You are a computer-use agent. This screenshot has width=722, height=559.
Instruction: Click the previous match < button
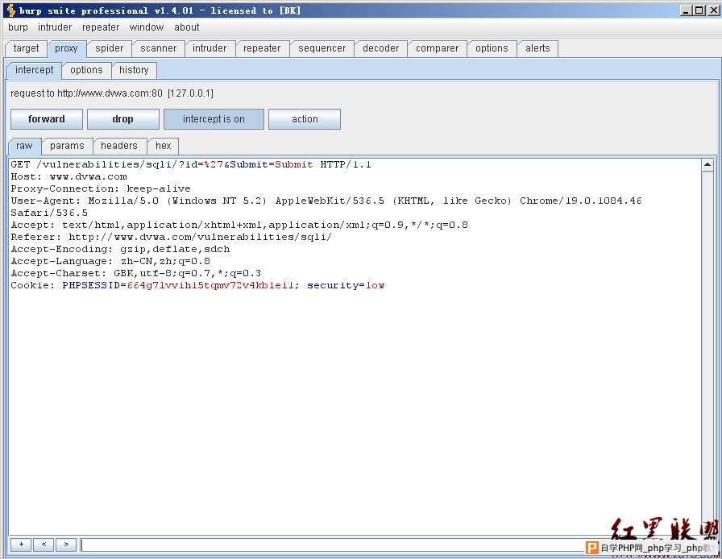[44, 545]
